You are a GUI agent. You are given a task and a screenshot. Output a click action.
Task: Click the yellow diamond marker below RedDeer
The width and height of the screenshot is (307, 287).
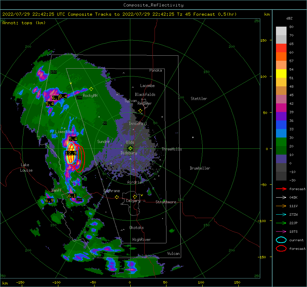coord(141,111)
